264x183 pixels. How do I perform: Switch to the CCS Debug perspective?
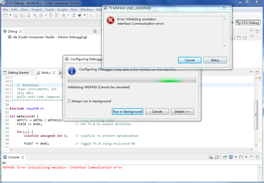point(248,23)
